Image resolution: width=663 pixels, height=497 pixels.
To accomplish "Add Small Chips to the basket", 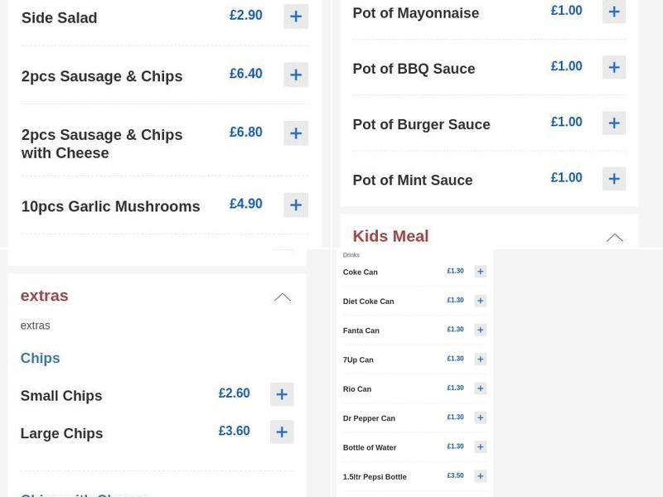I will pyautogui.click(x=282, y=395).
